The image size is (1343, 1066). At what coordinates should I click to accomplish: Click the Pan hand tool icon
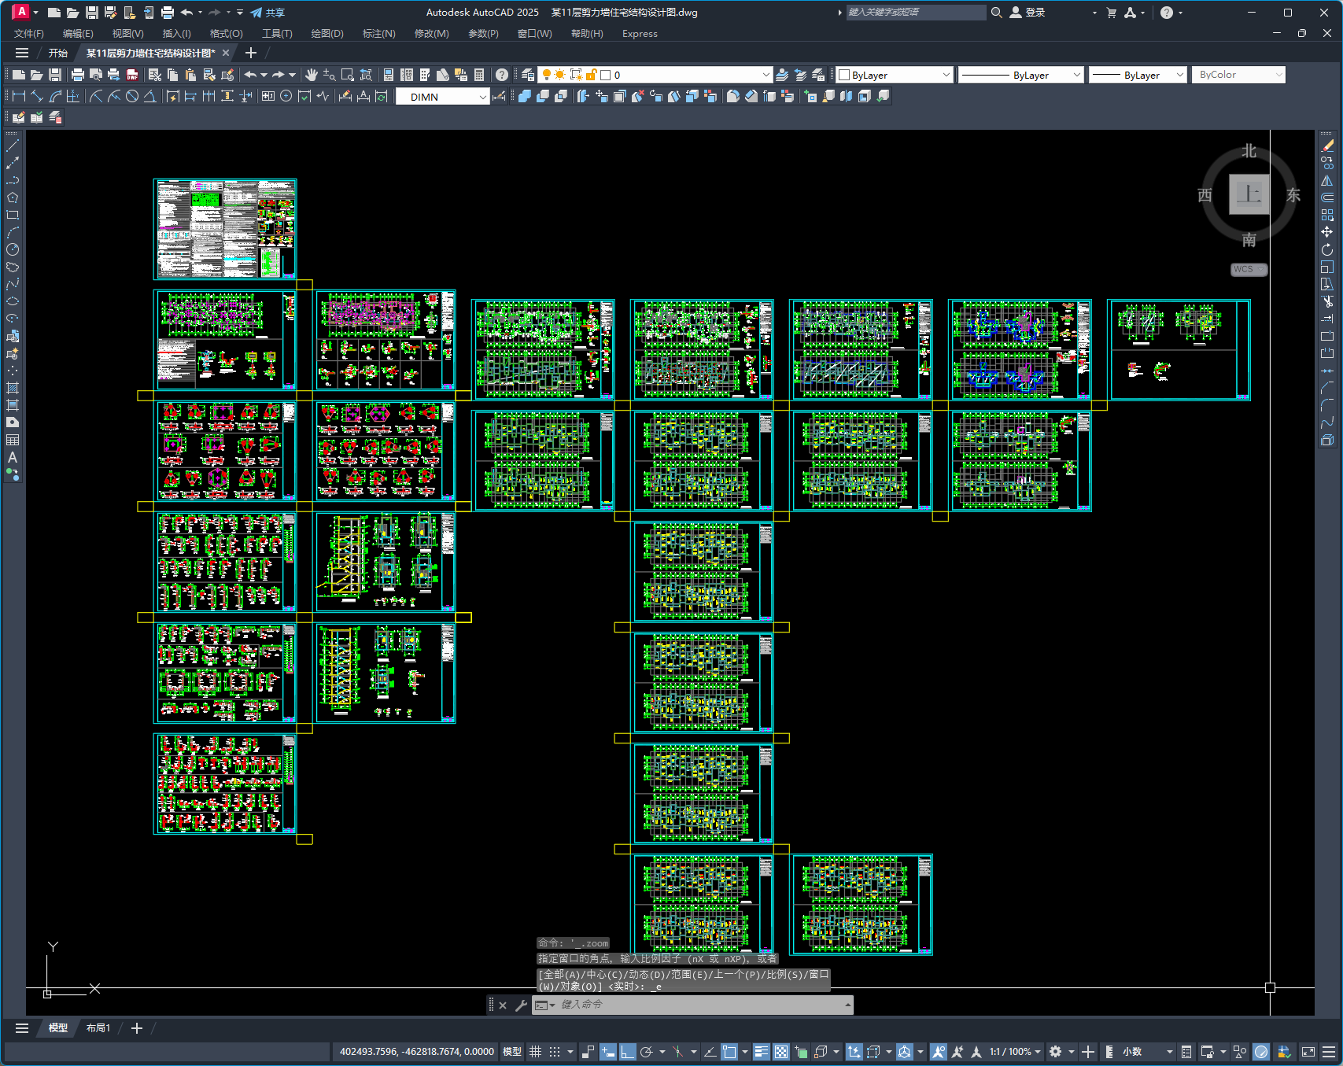(x=312, y=75)
